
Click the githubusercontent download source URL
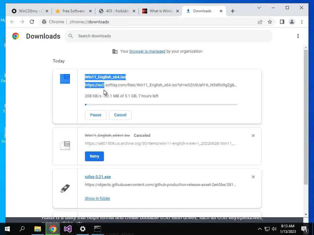click(160, 185)
